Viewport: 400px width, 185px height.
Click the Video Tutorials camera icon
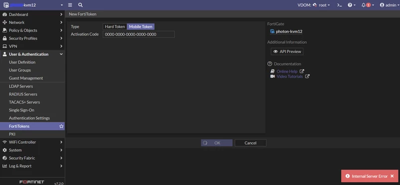point(272,77)
